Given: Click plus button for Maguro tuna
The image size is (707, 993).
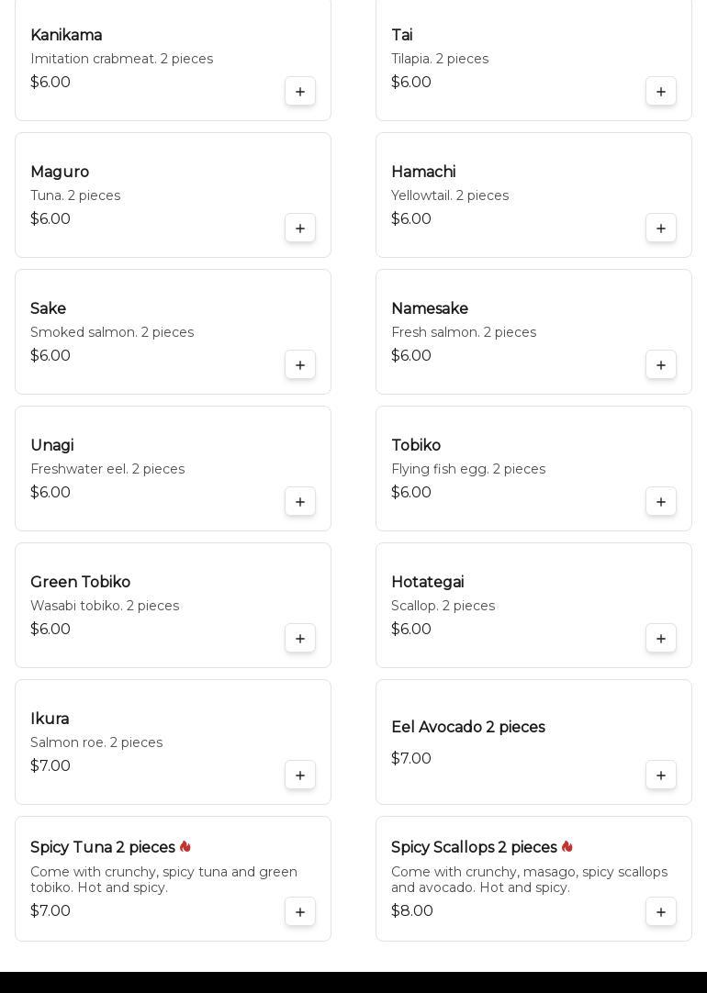Looking at the screenshot, I should click(x=300, y=229).
